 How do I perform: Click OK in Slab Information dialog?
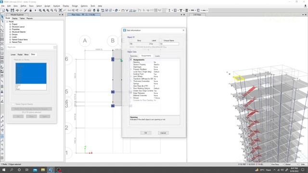146,133
